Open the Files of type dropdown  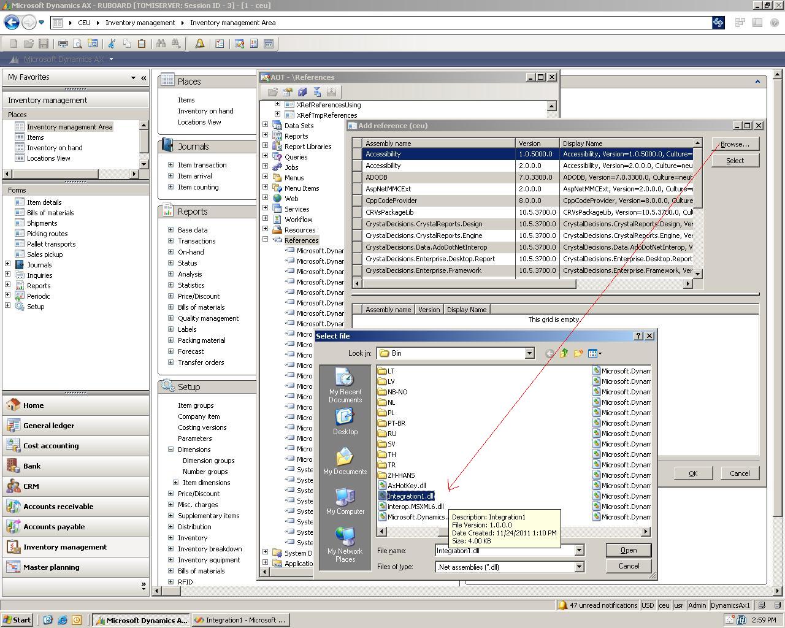click(578, 567)
